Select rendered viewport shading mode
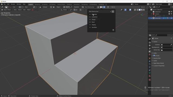 pos(144,10)
